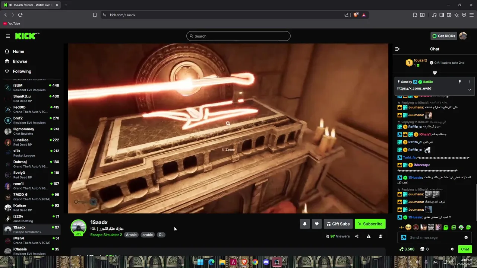Open the pinned link https://x.com/_evdd
The width and height of the screenshot is (477, 268).
(414, 89)
